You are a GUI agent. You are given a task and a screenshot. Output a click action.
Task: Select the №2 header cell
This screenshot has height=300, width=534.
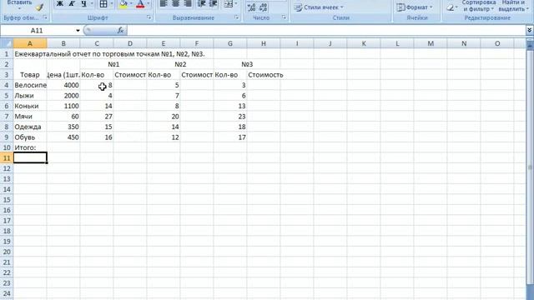click(x=180, y=64)
